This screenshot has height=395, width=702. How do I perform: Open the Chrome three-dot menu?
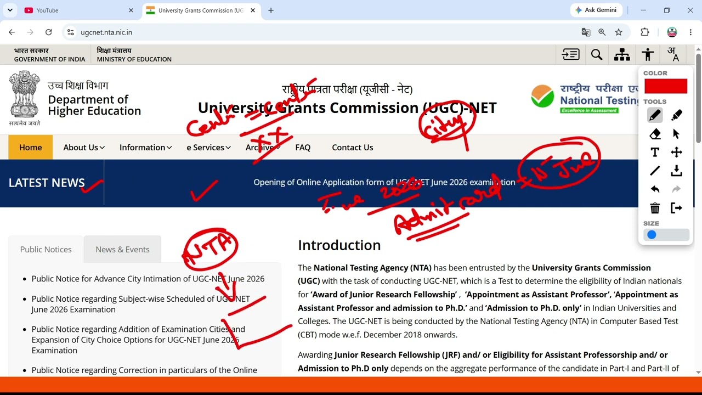click(x=690, y=32)
